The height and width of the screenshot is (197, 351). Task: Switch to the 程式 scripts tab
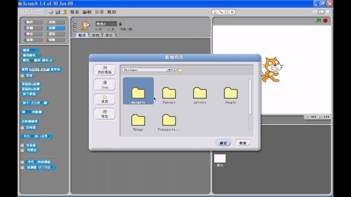point(82,35)
